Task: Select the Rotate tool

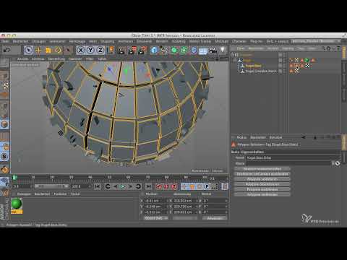Action: [58, 50]
